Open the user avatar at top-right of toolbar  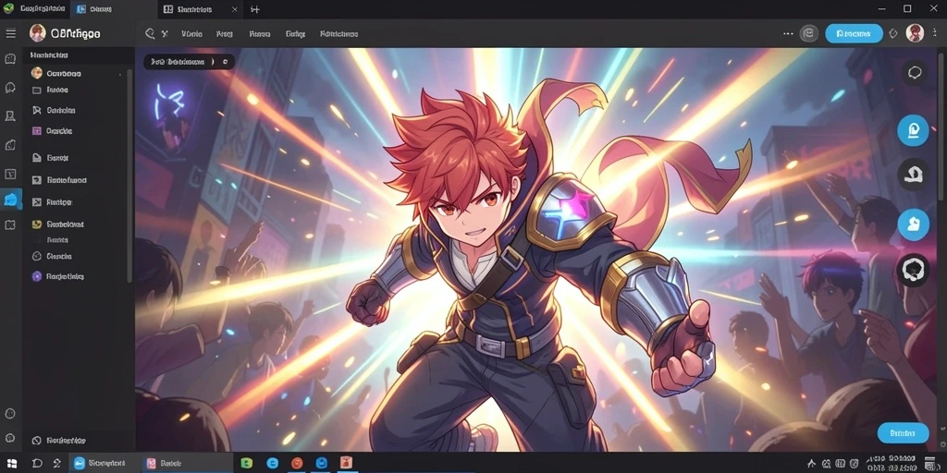(915, 33)
